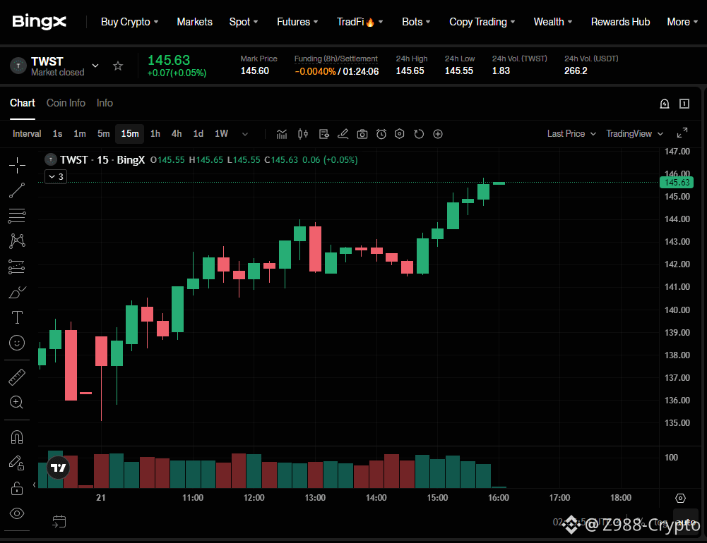
Task: Add TWST to favorites star
Action: (118, 66)
